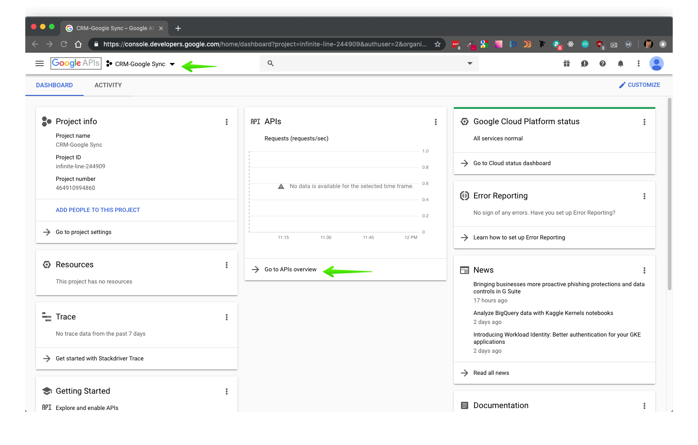Viewport: 698px width, 445px height.
Task: Open the gift free trial icon
Action: 567,63
